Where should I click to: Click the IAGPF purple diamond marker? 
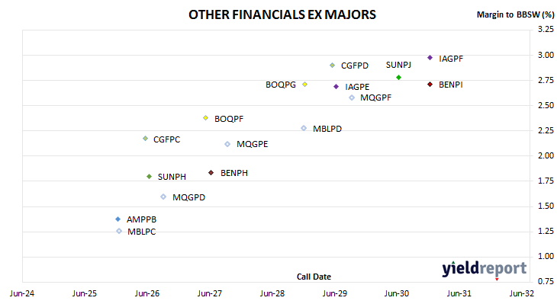pos(430,58)
